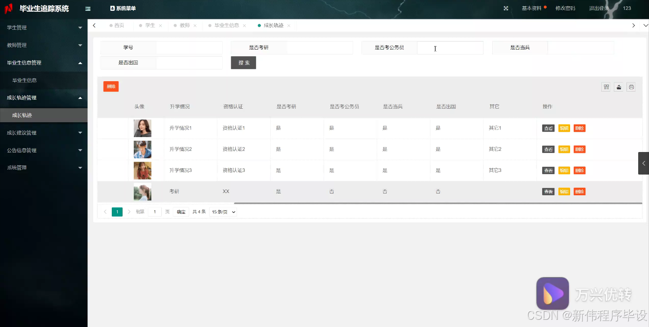Edit the 考研 row

click(564, 192)
